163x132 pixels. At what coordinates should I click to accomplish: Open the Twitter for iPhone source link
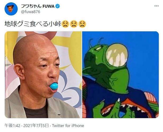point(68,126)
